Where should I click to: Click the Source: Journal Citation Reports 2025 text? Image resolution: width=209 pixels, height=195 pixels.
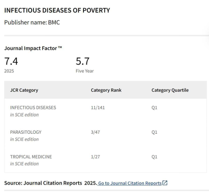coord(51,183)
